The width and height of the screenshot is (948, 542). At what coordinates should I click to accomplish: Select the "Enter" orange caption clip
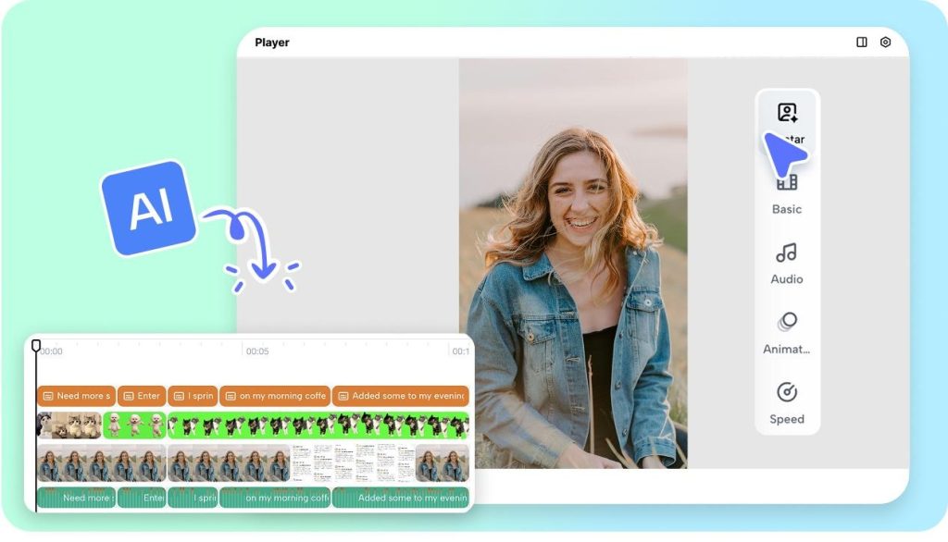tap(141, 396)
